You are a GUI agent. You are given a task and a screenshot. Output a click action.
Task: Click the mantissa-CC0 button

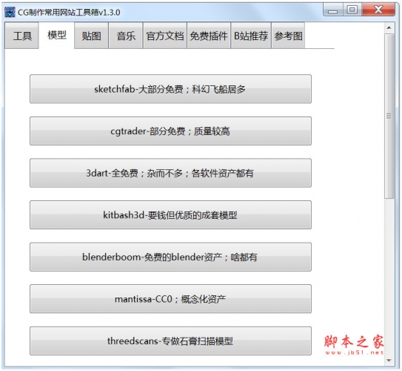pos(170,299)
